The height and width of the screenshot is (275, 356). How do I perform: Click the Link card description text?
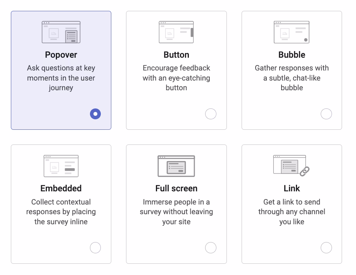click(x=291, y=211)
